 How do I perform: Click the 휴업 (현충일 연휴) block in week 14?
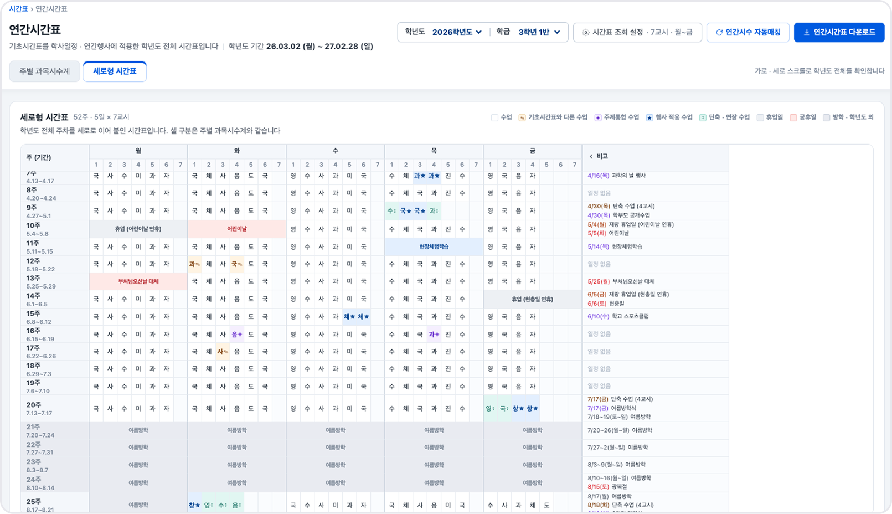(533, 299)
